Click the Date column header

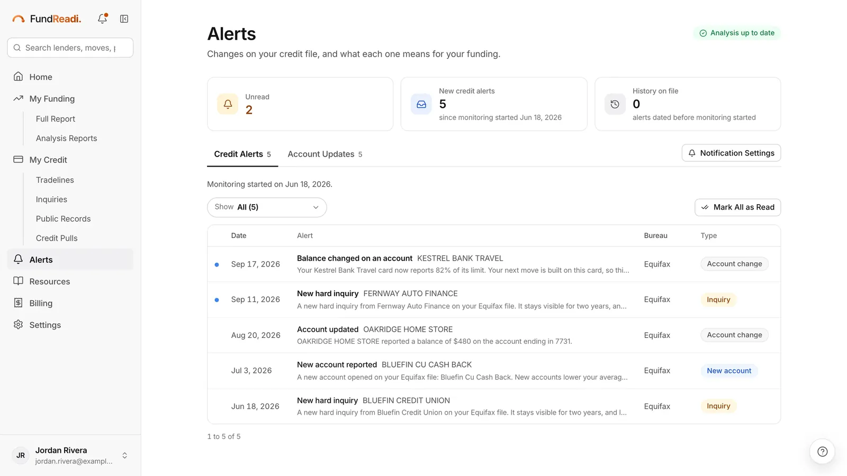tap(239, 236)
